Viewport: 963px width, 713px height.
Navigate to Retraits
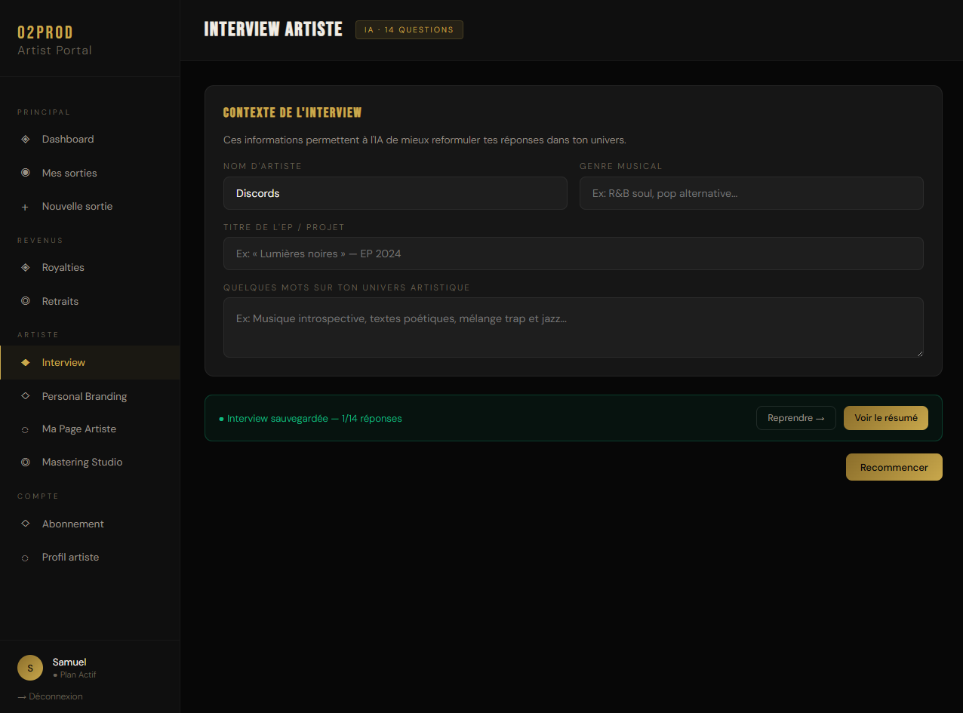90,301
